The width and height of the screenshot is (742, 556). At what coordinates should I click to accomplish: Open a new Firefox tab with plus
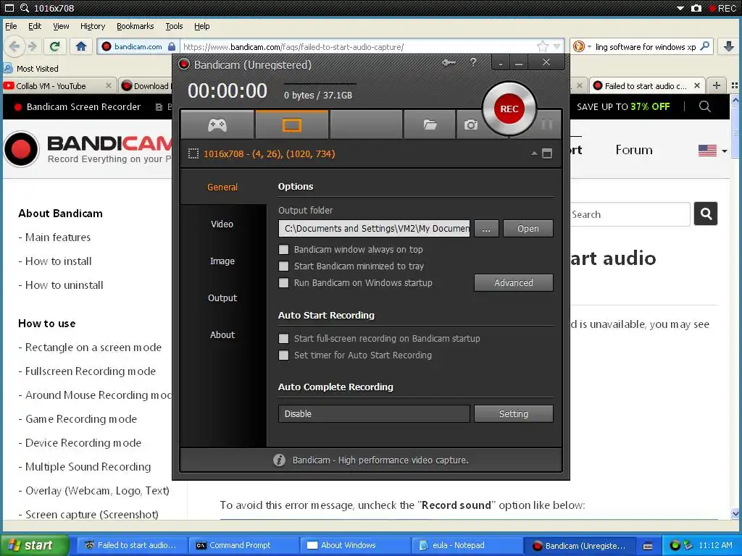click(x=717, y=85)
